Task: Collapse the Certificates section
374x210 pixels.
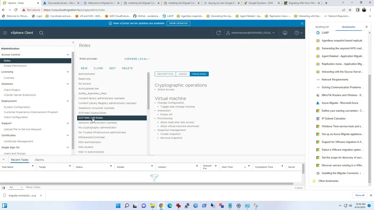Action: (x=68, y=135)
